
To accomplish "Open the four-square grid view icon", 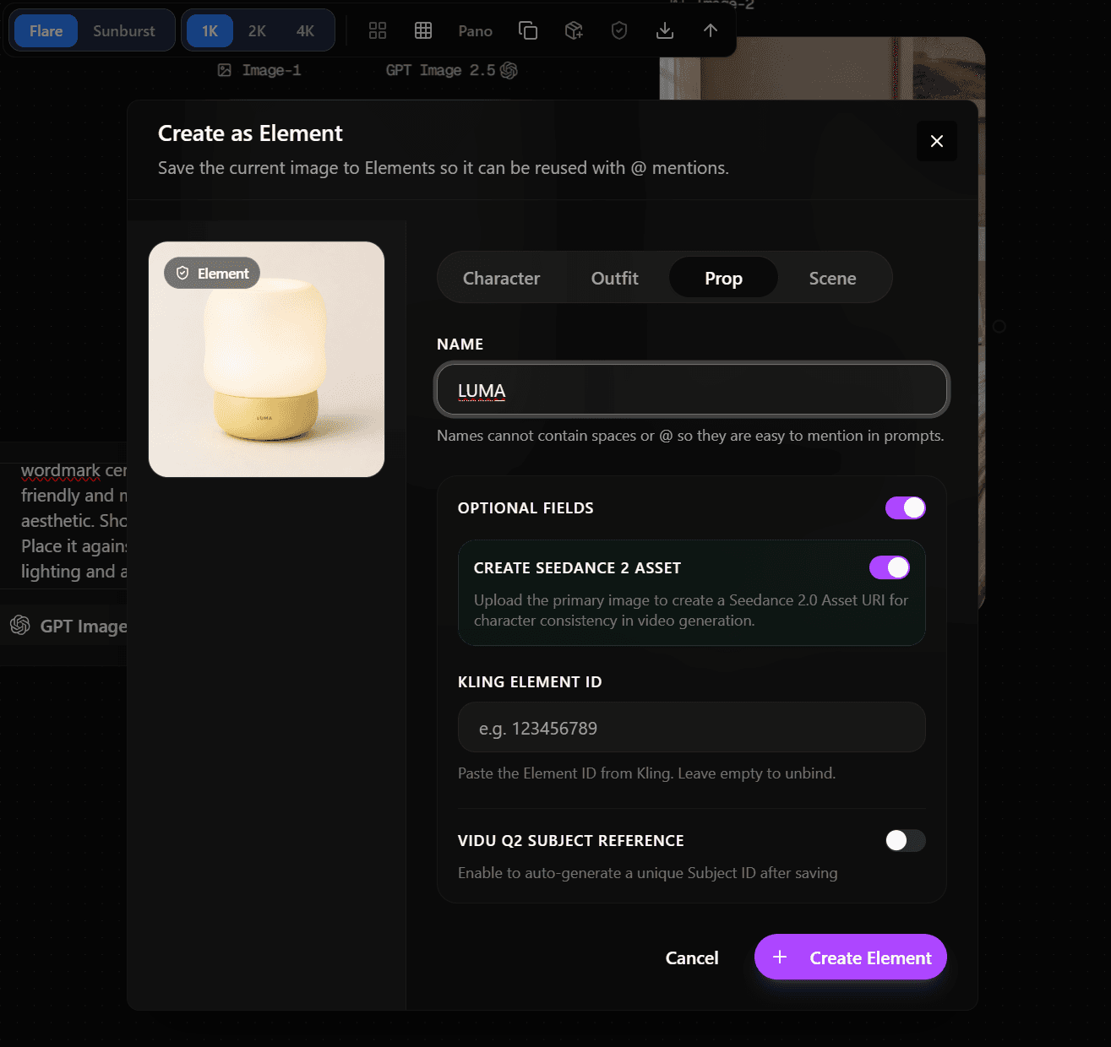I will (x=378, y=30).
